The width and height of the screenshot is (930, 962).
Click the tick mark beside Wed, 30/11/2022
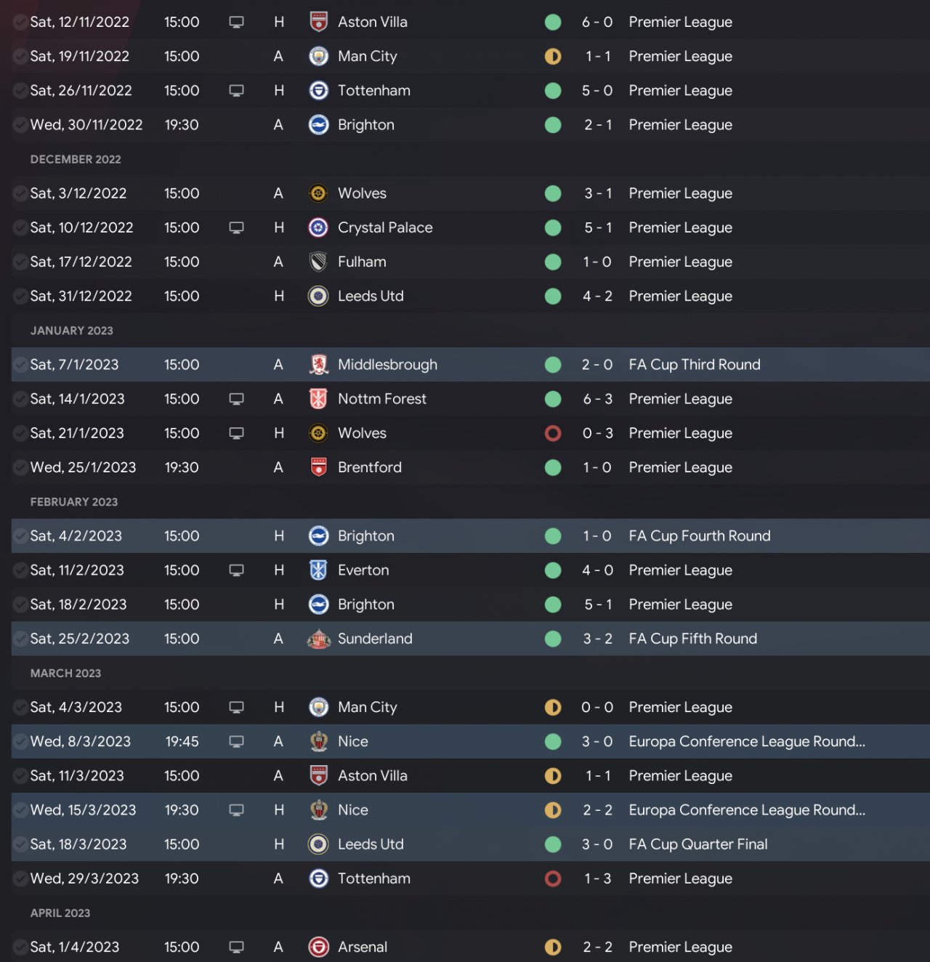click(x=20, y=125)
